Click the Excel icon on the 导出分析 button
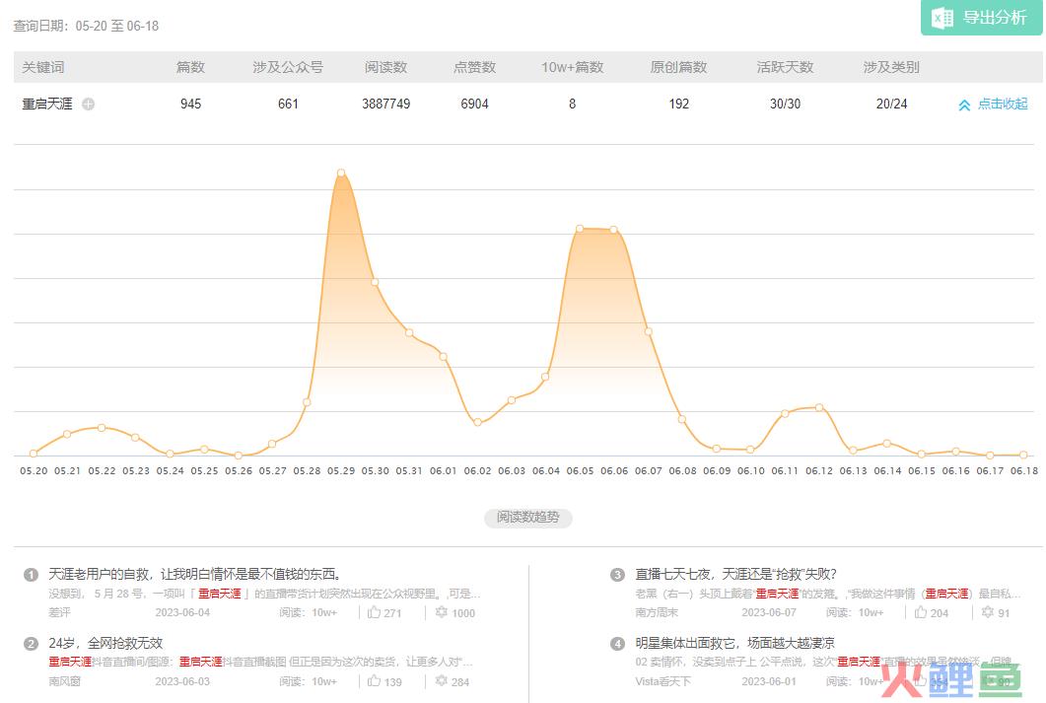Image resolution: width=1046 pixels, height=703 pixels. tap(941, 18)
